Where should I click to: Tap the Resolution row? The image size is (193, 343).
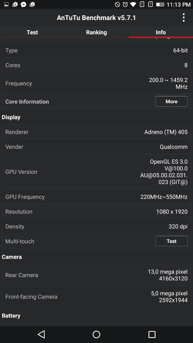point(96,212)
